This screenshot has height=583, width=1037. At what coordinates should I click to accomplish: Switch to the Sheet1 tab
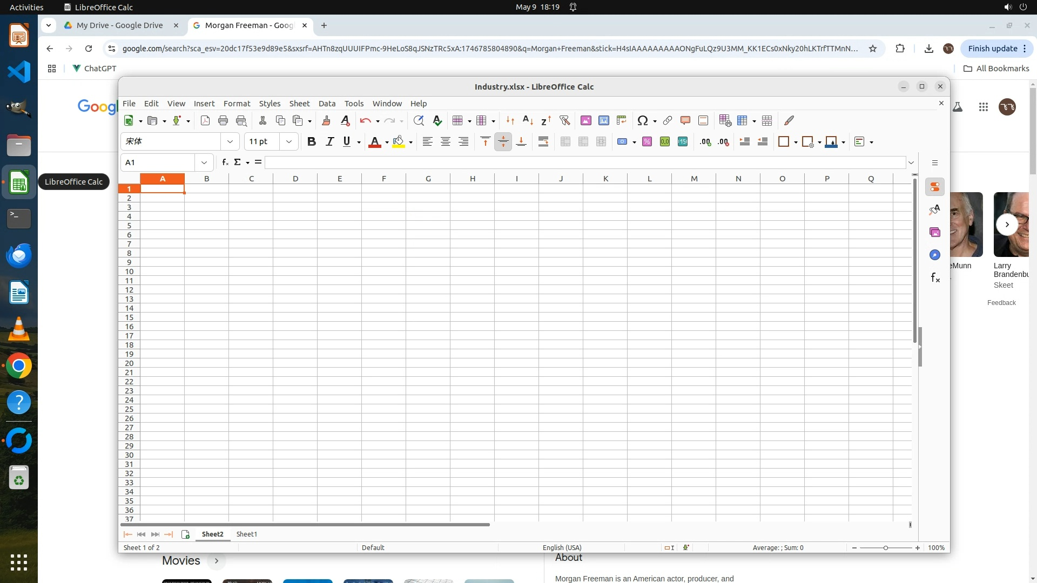[x=247, y=534]
